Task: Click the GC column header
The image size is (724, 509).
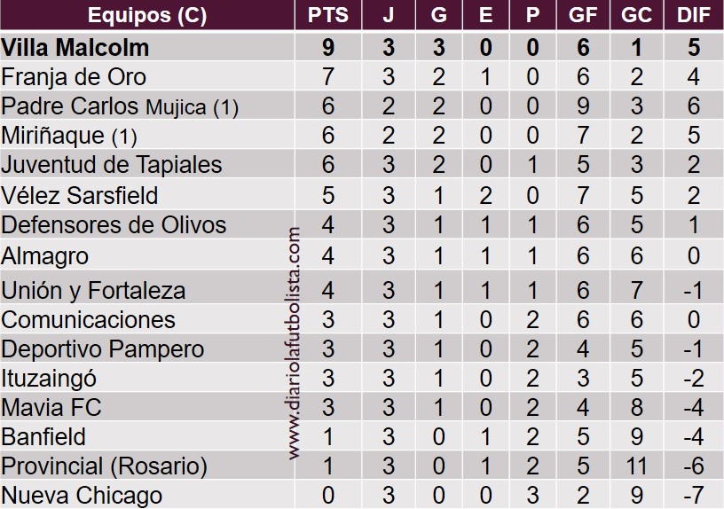Action: click(x=636, y=15)
